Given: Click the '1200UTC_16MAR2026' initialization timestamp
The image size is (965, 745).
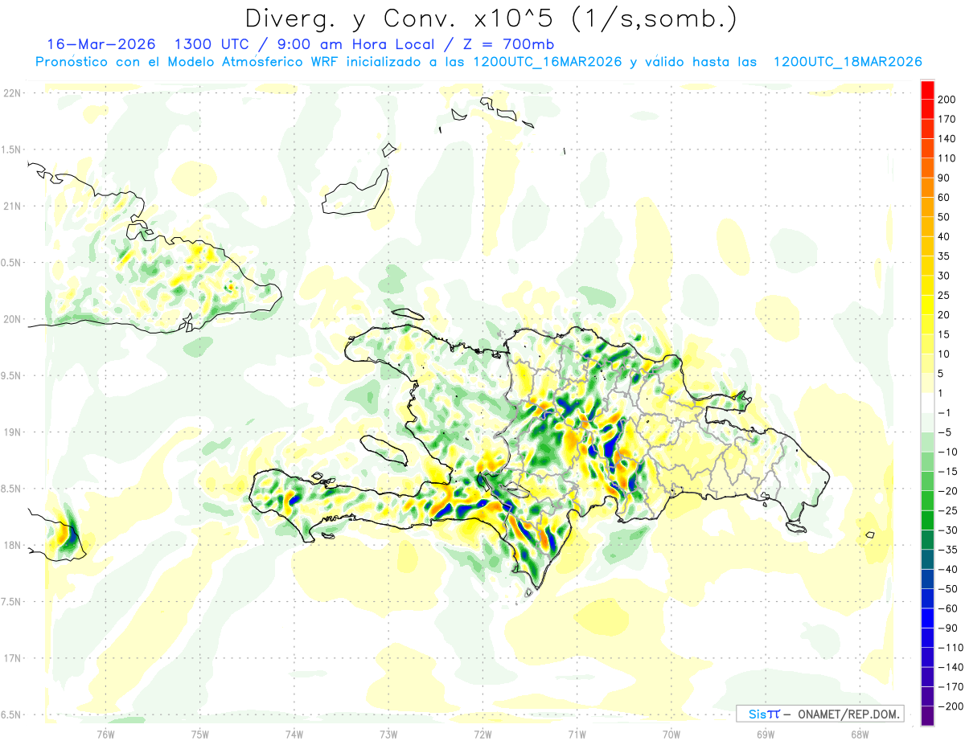Looking at the screenshot, I should pos(547,62).
